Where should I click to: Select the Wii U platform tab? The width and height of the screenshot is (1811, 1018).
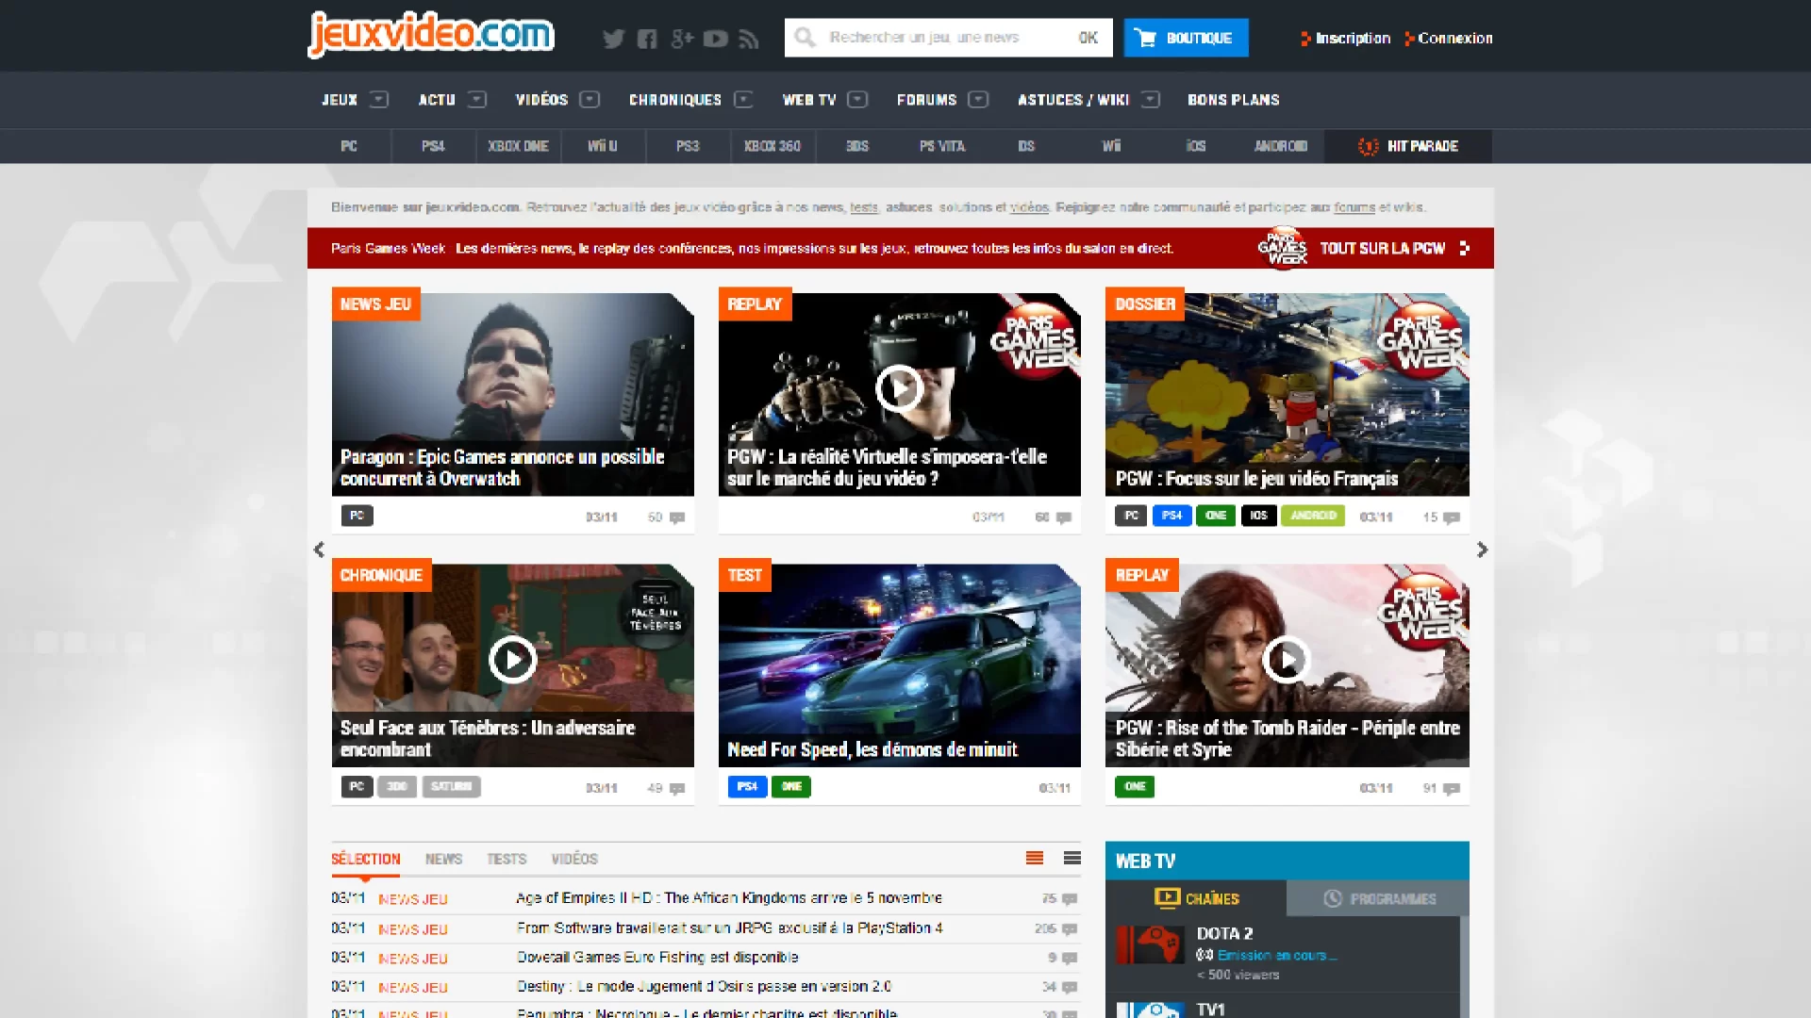[603, 146]
